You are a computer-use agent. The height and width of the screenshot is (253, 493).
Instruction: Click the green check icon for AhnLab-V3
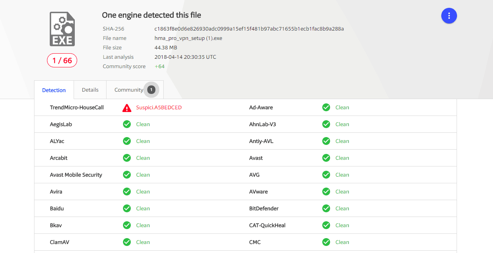pos(326,124)
